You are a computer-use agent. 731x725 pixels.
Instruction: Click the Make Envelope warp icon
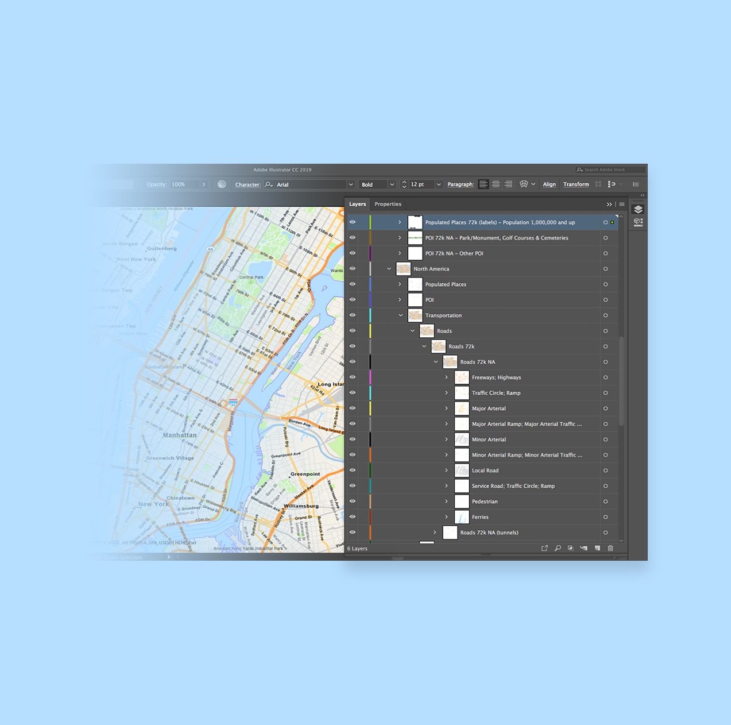tap(524, 184)
